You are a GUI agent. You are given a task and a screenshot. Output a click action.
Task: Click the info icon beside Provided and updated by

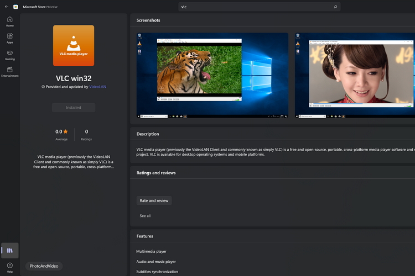pyautogui.click(x=43, y=87)
